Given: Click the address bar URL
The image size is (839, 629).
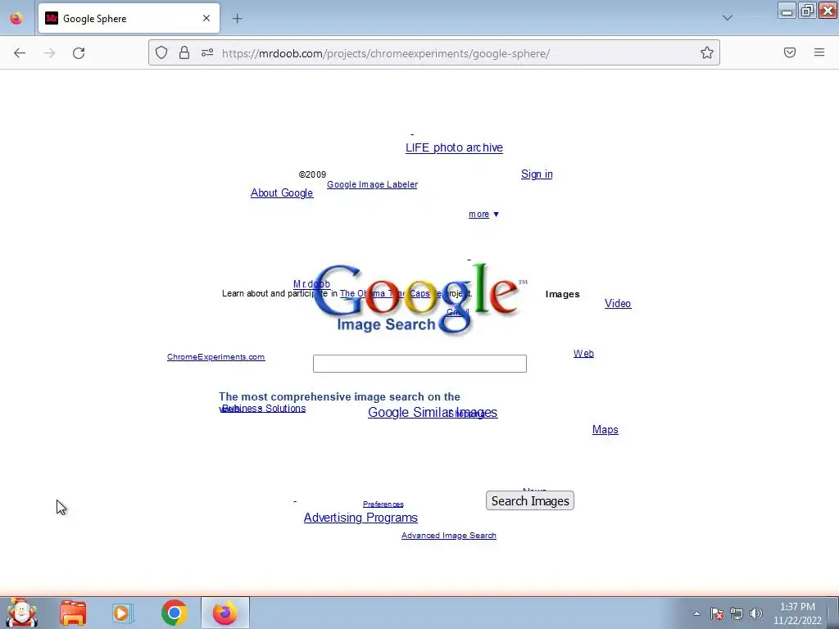Looking at the screenshot, I should tap(385, 53).
